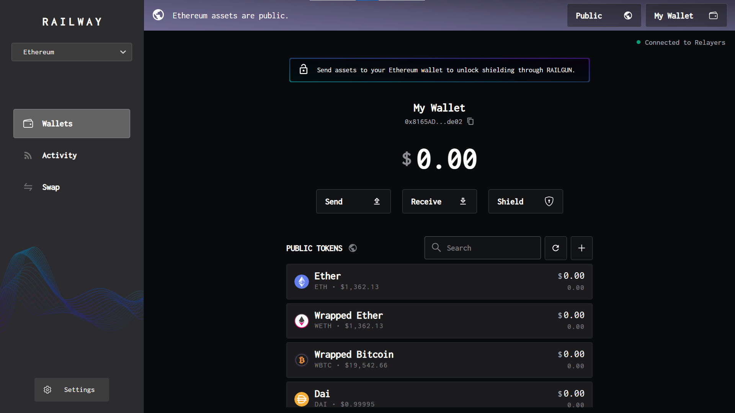Add a new token with plus button

coord(581,248)
